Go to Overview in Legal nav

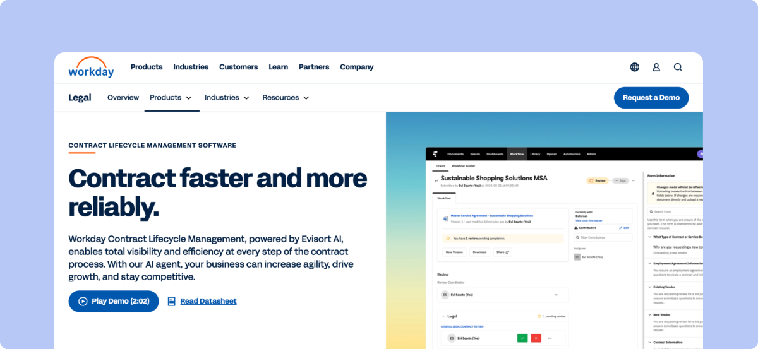pos(123,98)
